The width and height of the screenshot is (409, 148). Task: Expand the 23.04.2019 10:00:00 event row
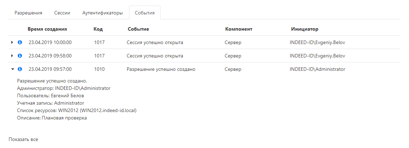point(12,43)
